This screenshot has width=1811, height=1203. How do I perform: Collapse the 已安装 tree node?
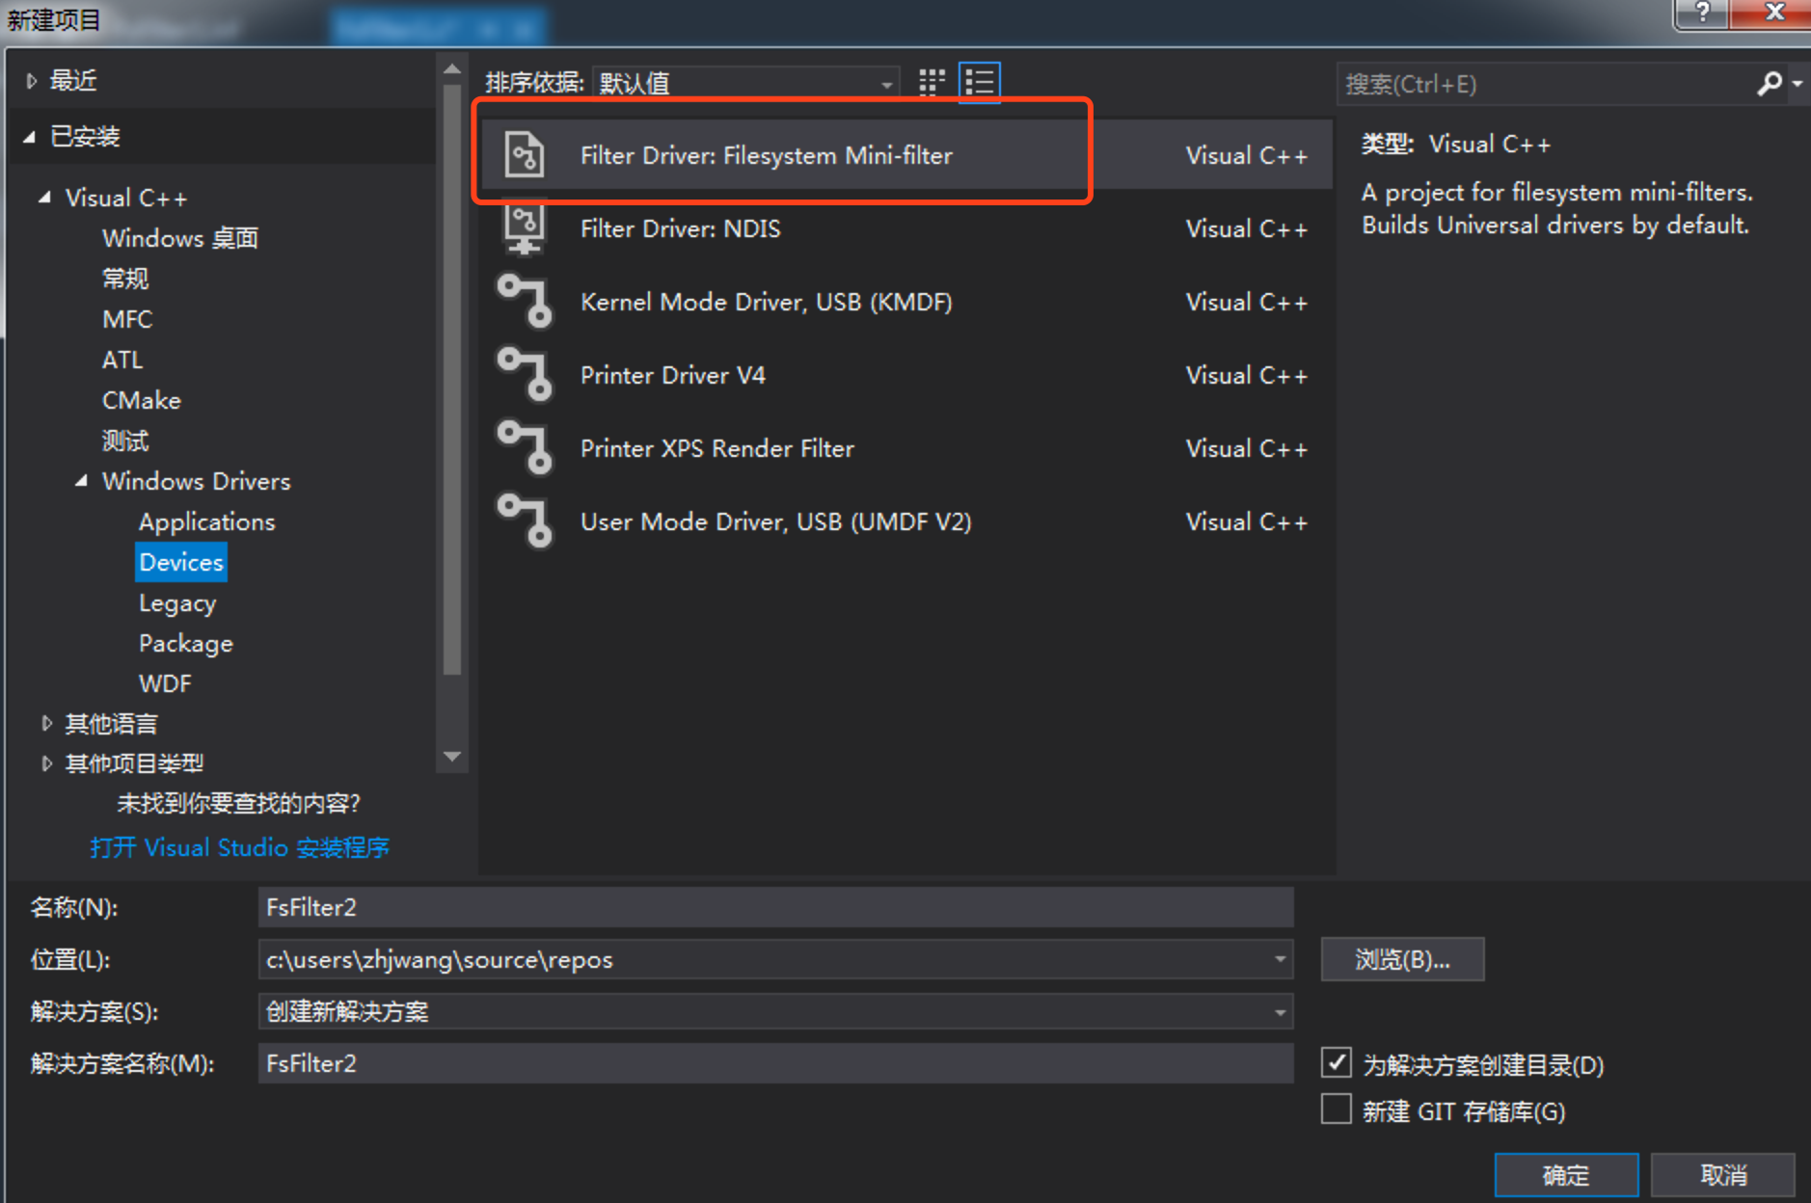coord(30,137)
